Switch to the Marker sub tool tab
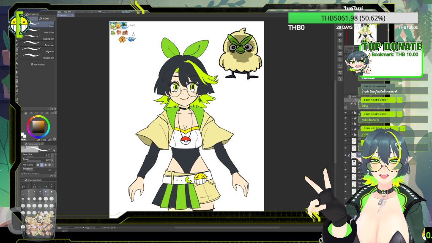This screenshot has height=243, width=432. [x=44, y=19]
